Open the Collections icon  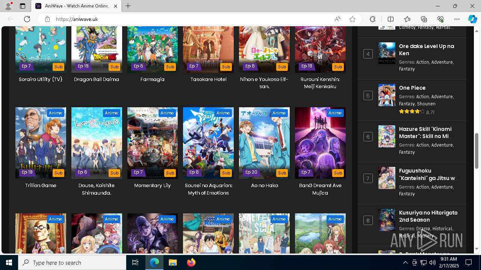pyautogui.click(x=424, y=19)
